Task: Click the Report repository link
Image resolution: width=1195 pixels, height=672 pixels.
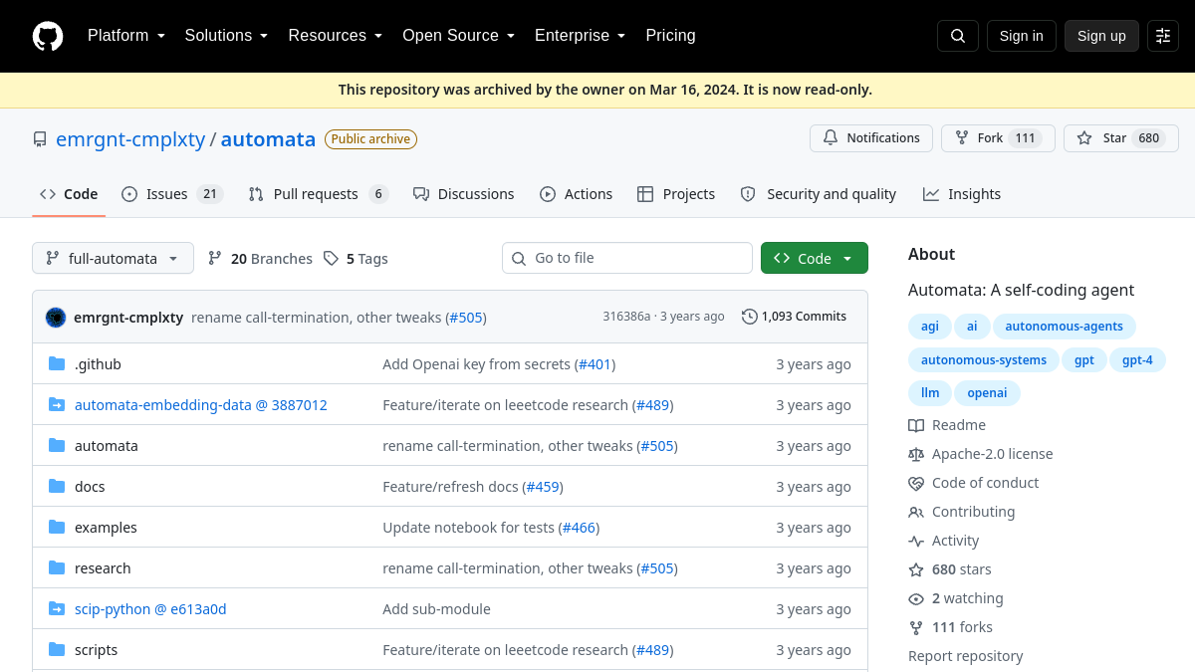Action: pyautogui.click(x=965, y=656)
